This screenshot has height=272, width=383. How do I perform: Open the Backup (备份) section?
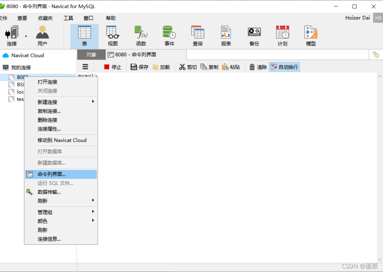pos(254,36)
